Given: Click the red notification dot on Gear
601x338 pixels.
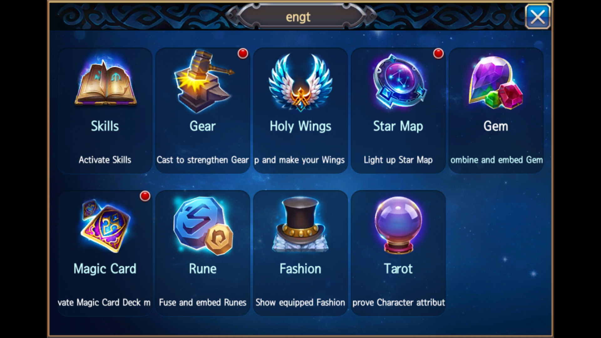Looking at the screenshot, I should tap(243, 54).
